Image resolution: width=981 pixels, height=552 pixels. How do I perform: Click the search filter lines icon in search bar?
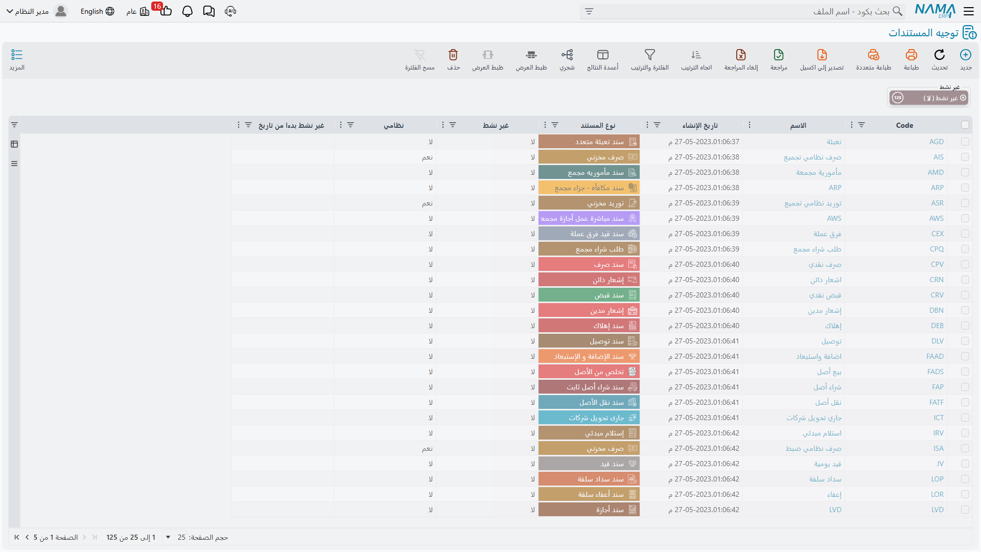(x=589, y=11)
